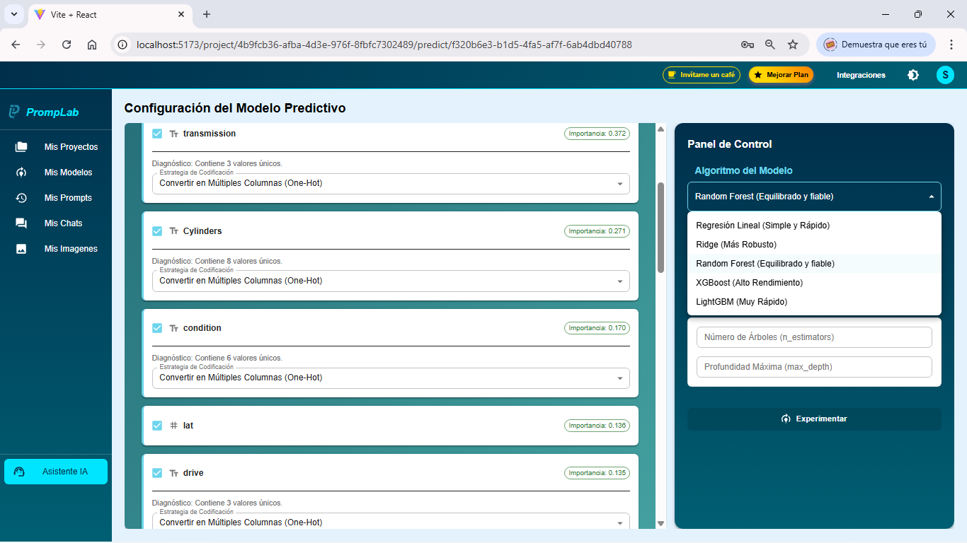Open Chrome three-dot menu
This screenshot has width=967, height=543.
point(951,45)
